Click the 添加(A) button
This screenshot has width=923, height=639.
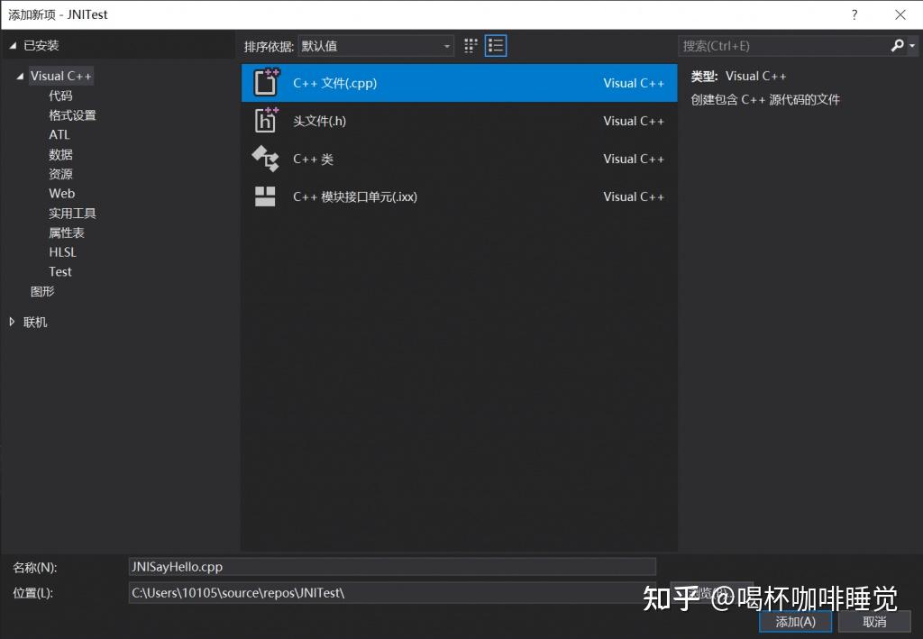pyautogui.click(x=794, y=621)
